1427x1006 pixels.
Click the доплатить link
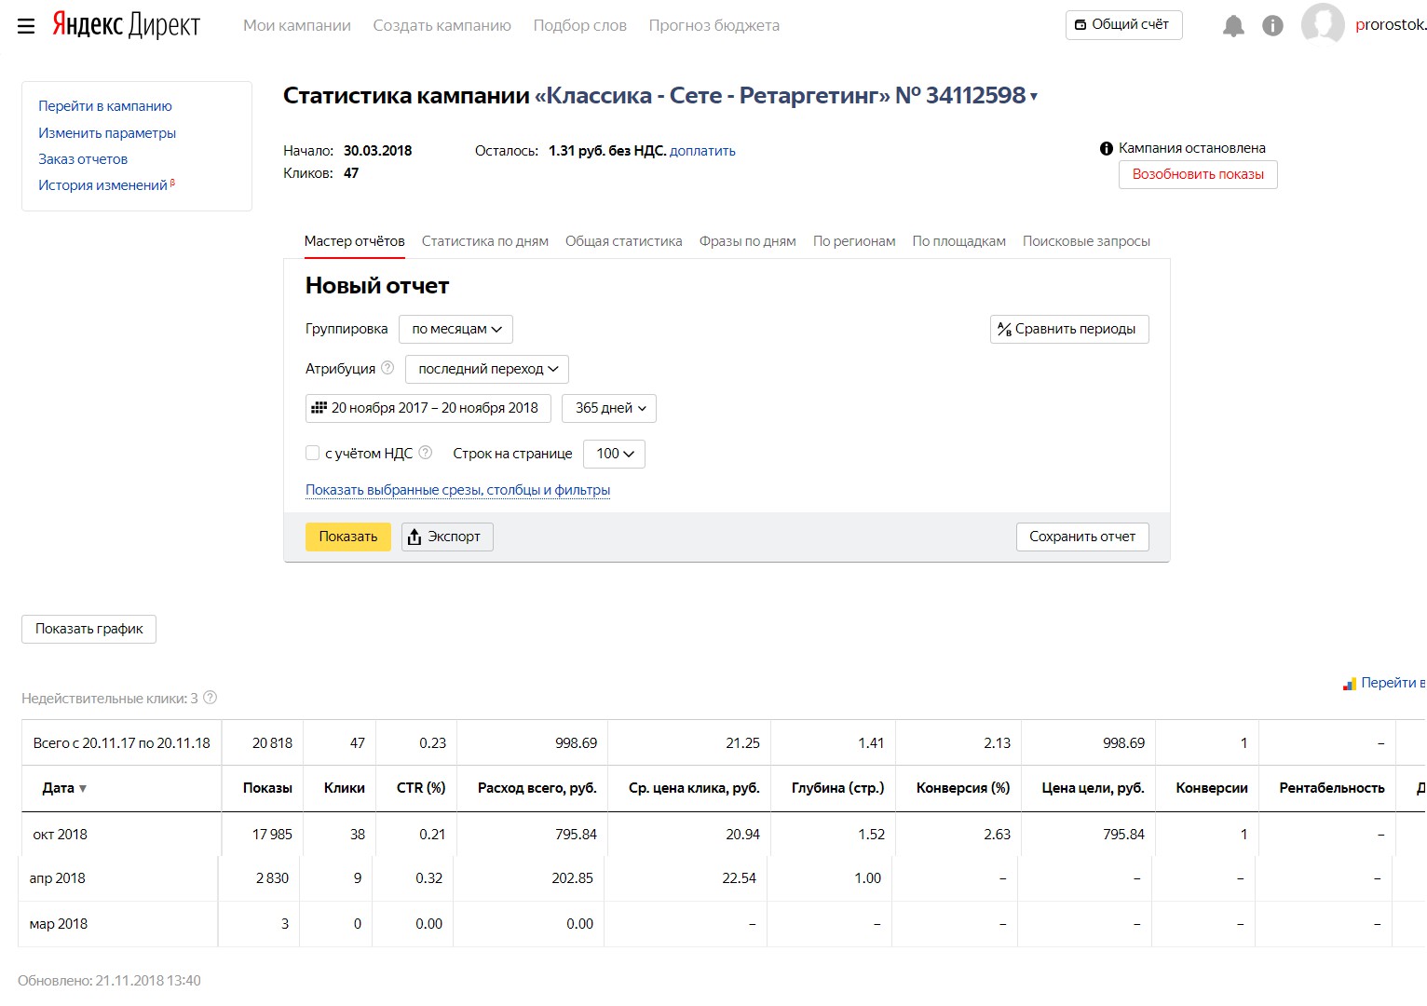tap(702, 151)
